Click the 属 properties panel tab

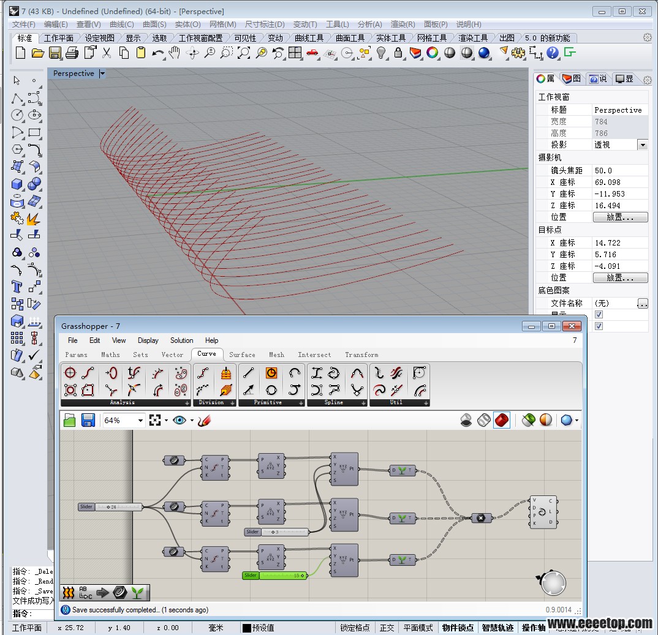pyautogui.click(x=545, y=79)
